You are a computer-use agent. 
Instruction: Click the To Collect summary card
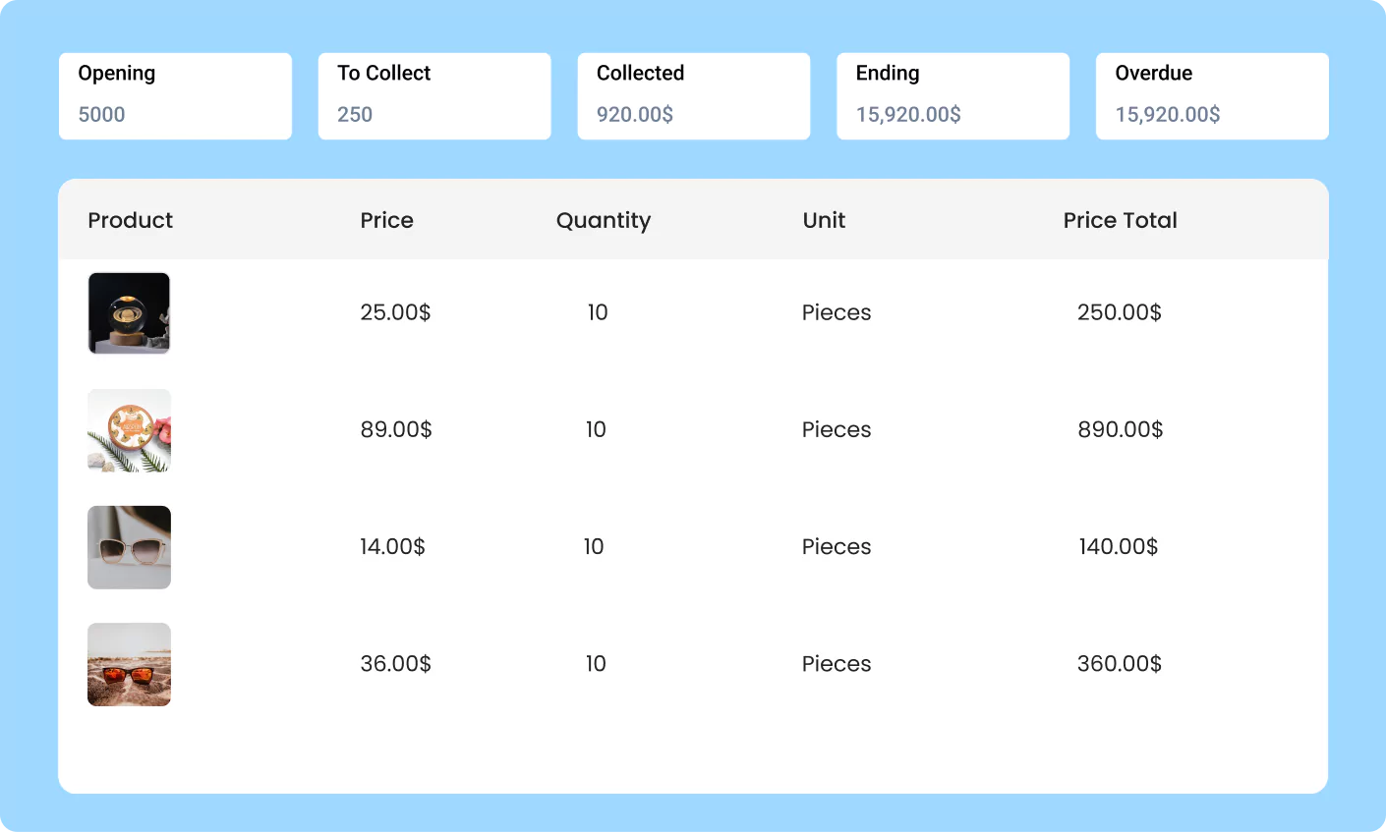(434, 96)
